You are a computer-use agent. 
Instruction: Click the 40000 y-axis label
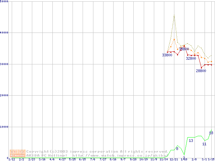[x=5, y=33]
